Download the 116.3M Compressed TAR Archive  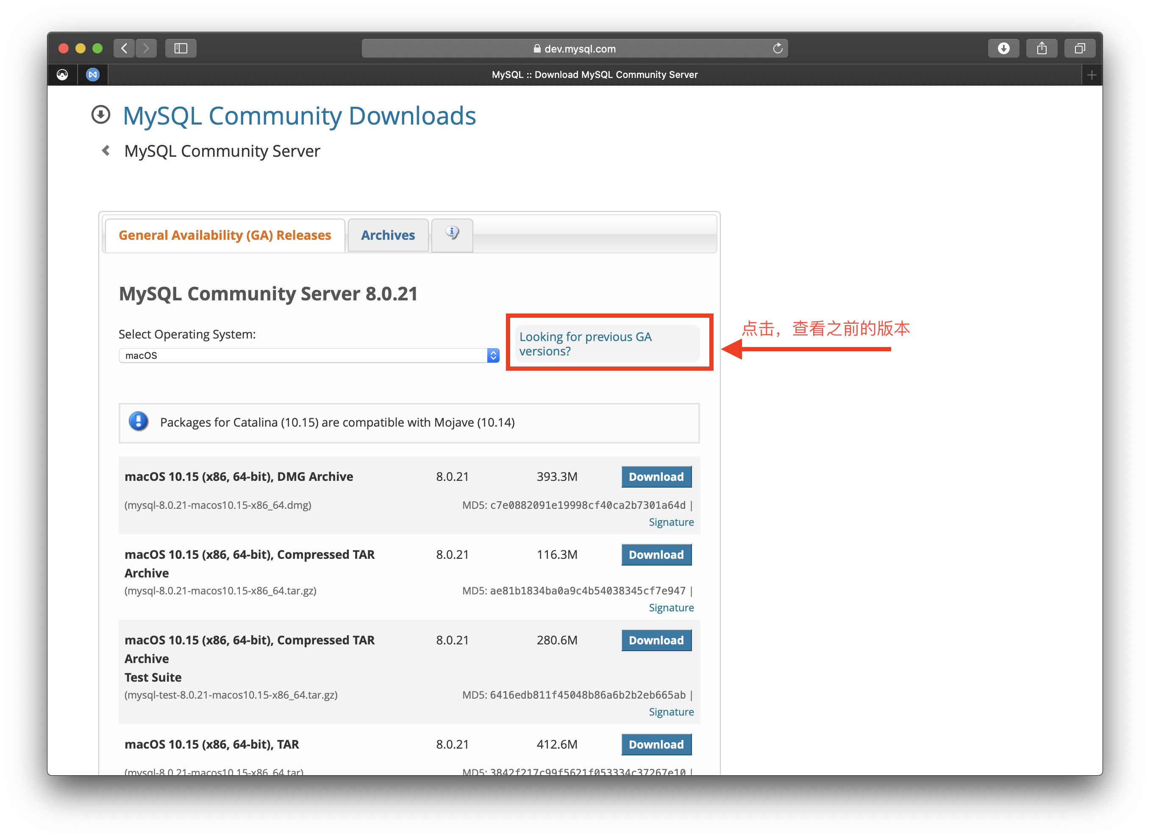[x=656, y=555]
